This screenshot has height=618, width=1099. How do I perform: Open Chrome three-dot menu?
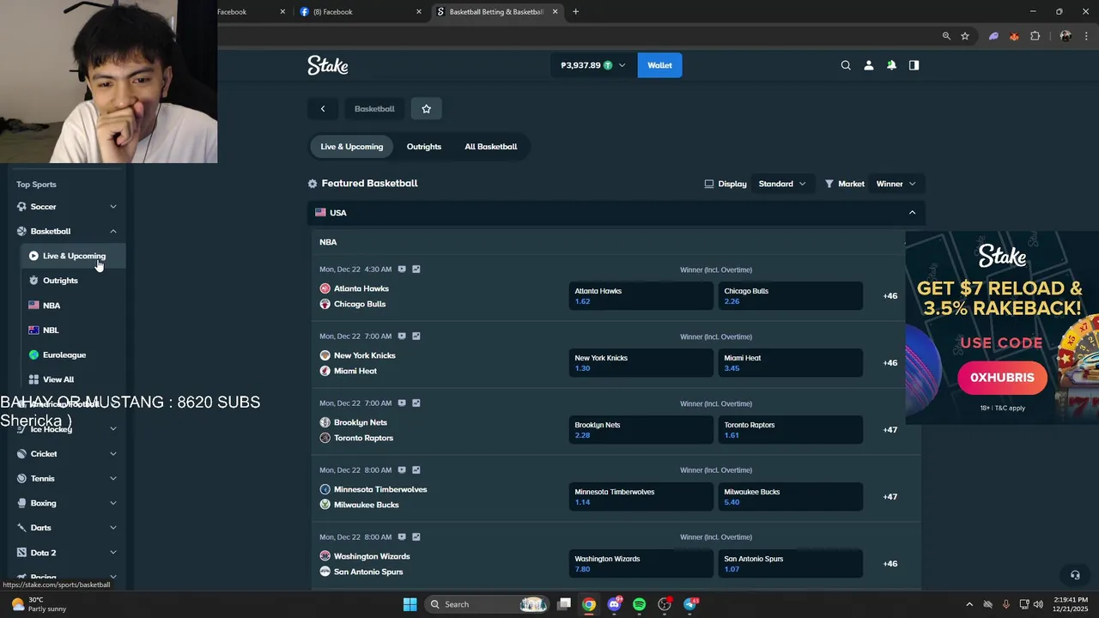point(1086,36)
